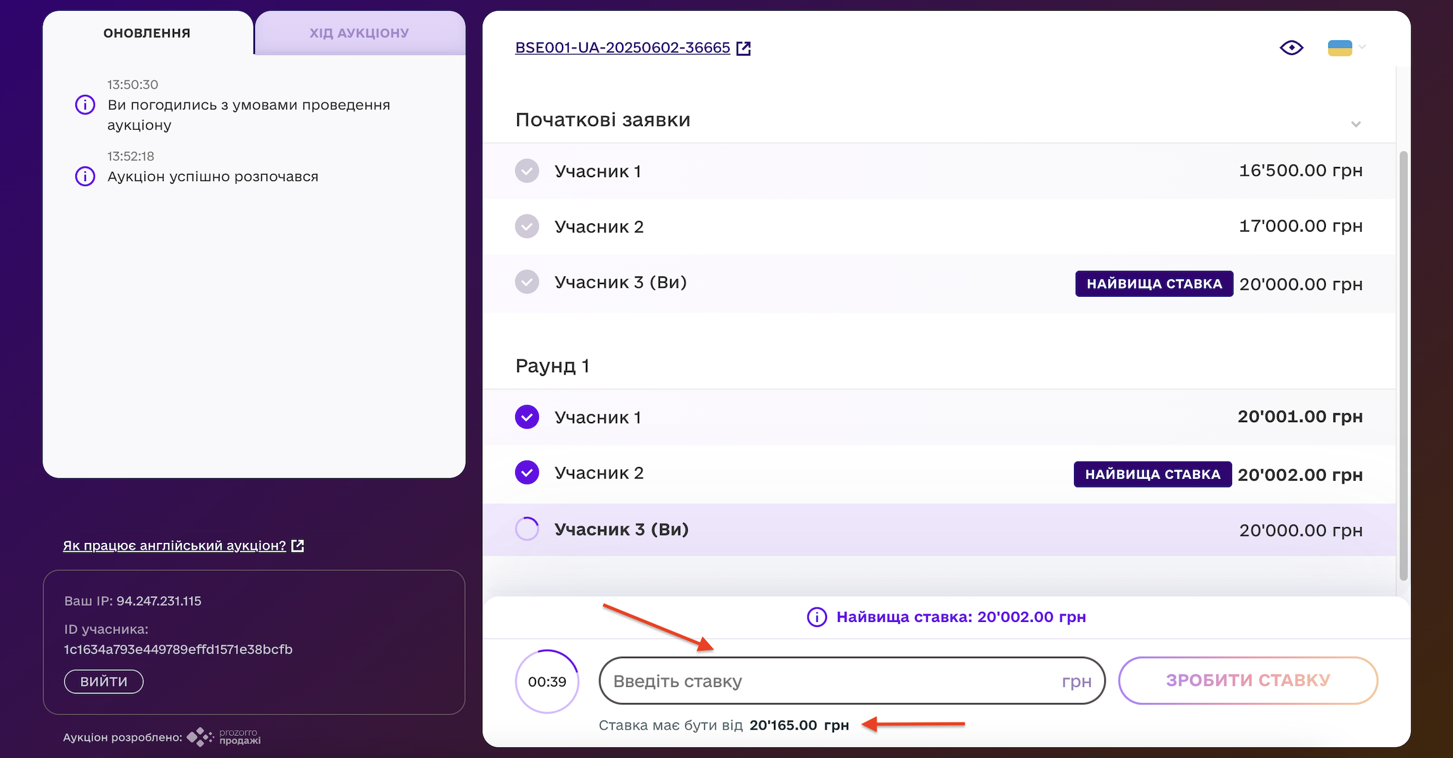
Task: Open the Ukrainian flag language selector
Action: tap(1345, 47)
